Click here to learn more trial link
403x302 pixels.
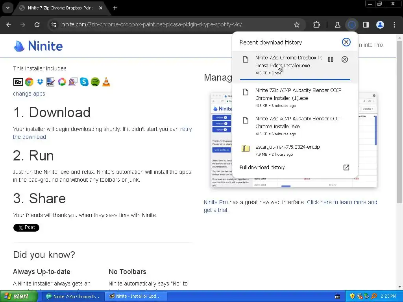pyautogui.click(x=290, y=206)
